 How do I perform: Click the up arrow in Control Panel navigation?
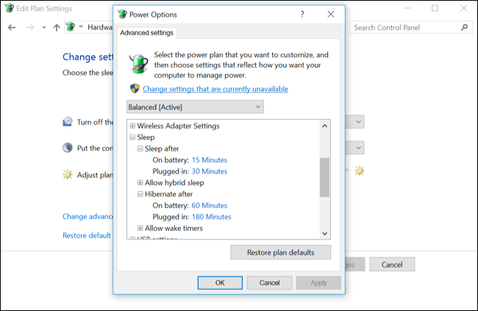(x=57, y=28)
